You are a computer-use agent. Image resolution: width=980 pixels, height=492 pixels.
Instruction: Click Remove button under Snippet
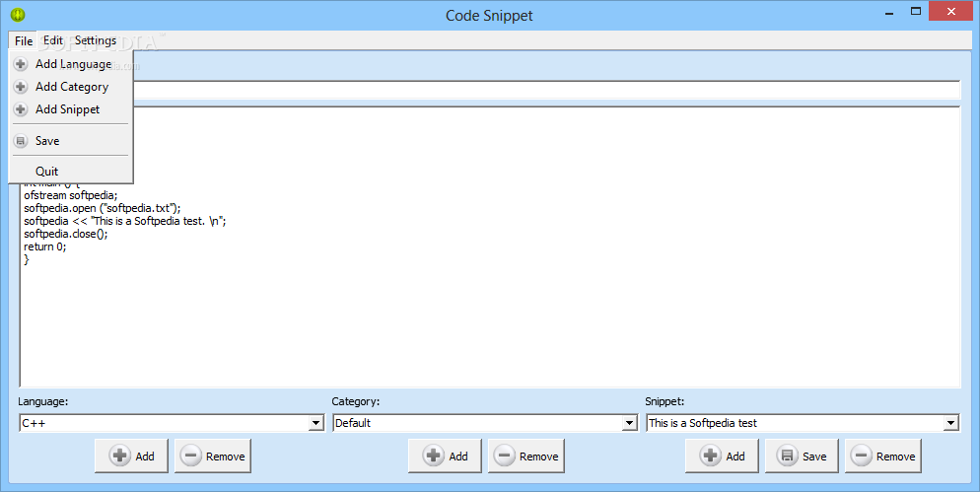[883, 456]
